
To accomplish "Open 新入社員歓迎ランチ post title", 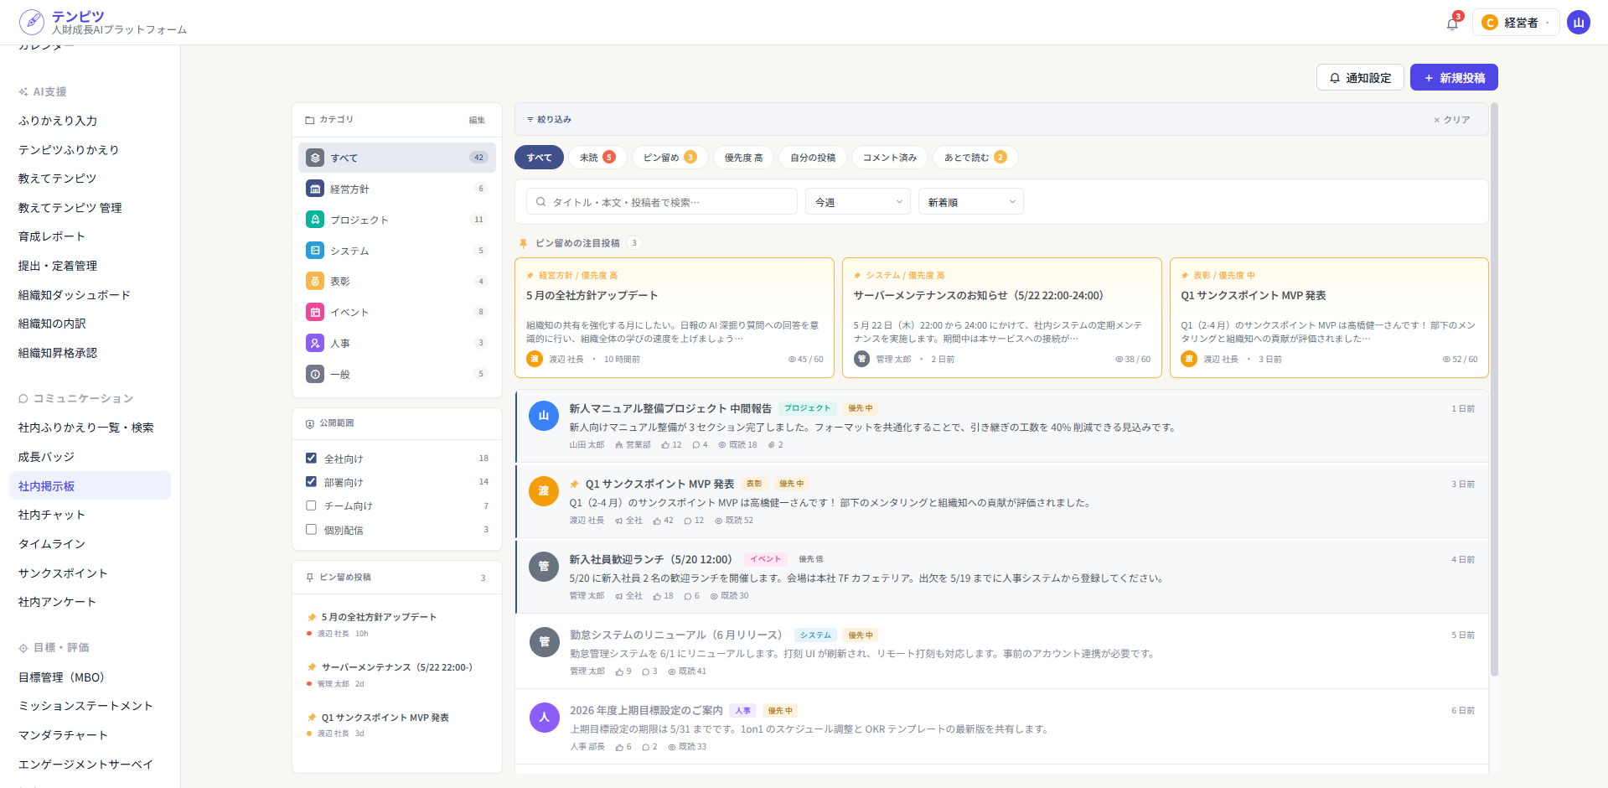I will (650, 559).
